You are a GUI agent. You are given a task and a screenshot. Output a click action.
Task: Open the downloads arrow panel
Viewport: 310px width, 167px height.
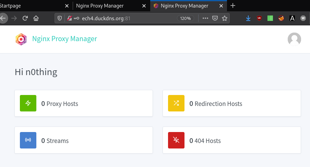coord(248,19)
